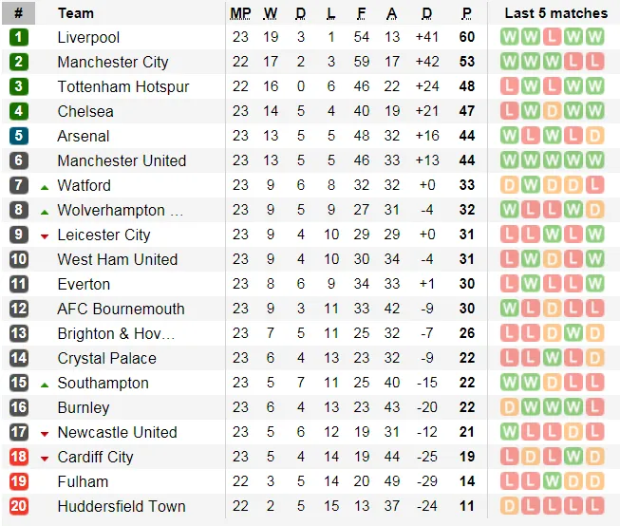Click Liverpool's 60 points value

tap(466, 37)
